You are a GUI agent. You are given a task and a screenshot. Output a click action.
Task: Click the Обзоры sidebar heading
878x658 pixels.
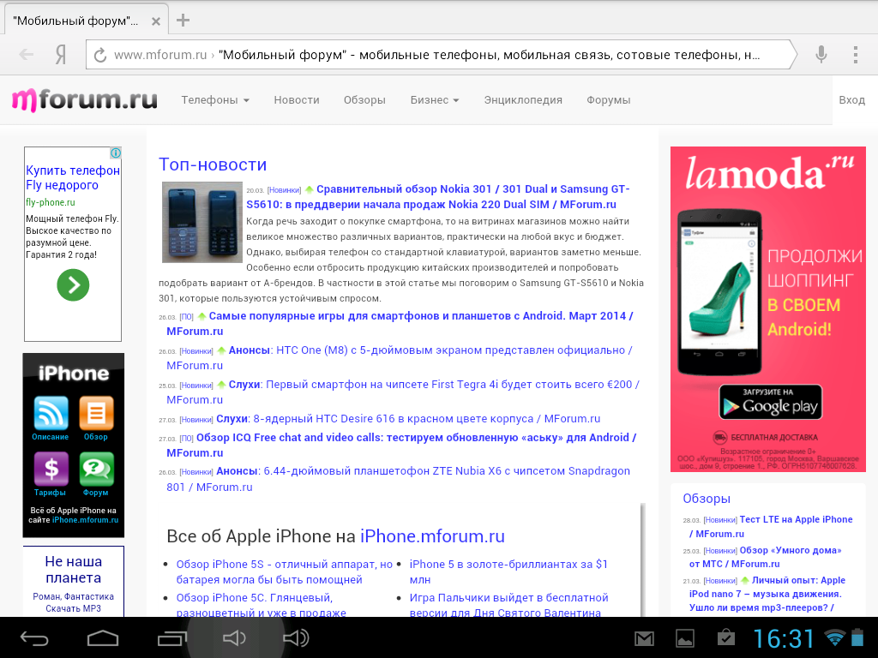[707, 499]
